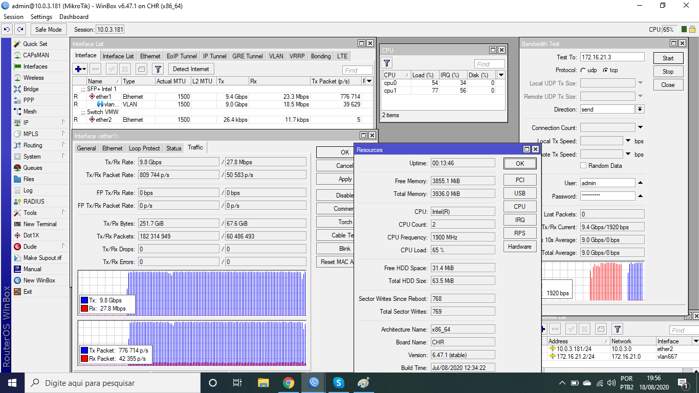Screen dimensions: 699x393
Task: Click the PCI button in Resources
Action: click(x=519, y=180)
